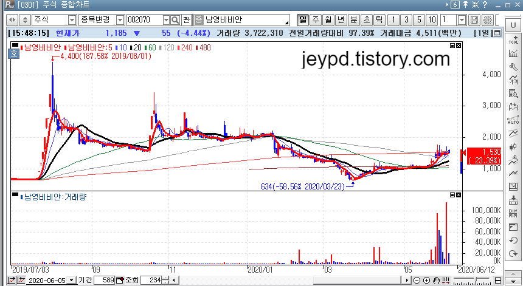Click the calendar icon next to 기간 589
This screenshot has height=286, width=523.
point(120,281)
